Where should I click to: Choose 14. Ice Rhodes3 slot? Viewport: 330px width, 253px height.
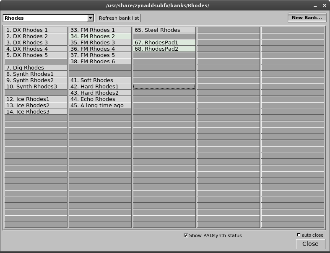[36, 112]
